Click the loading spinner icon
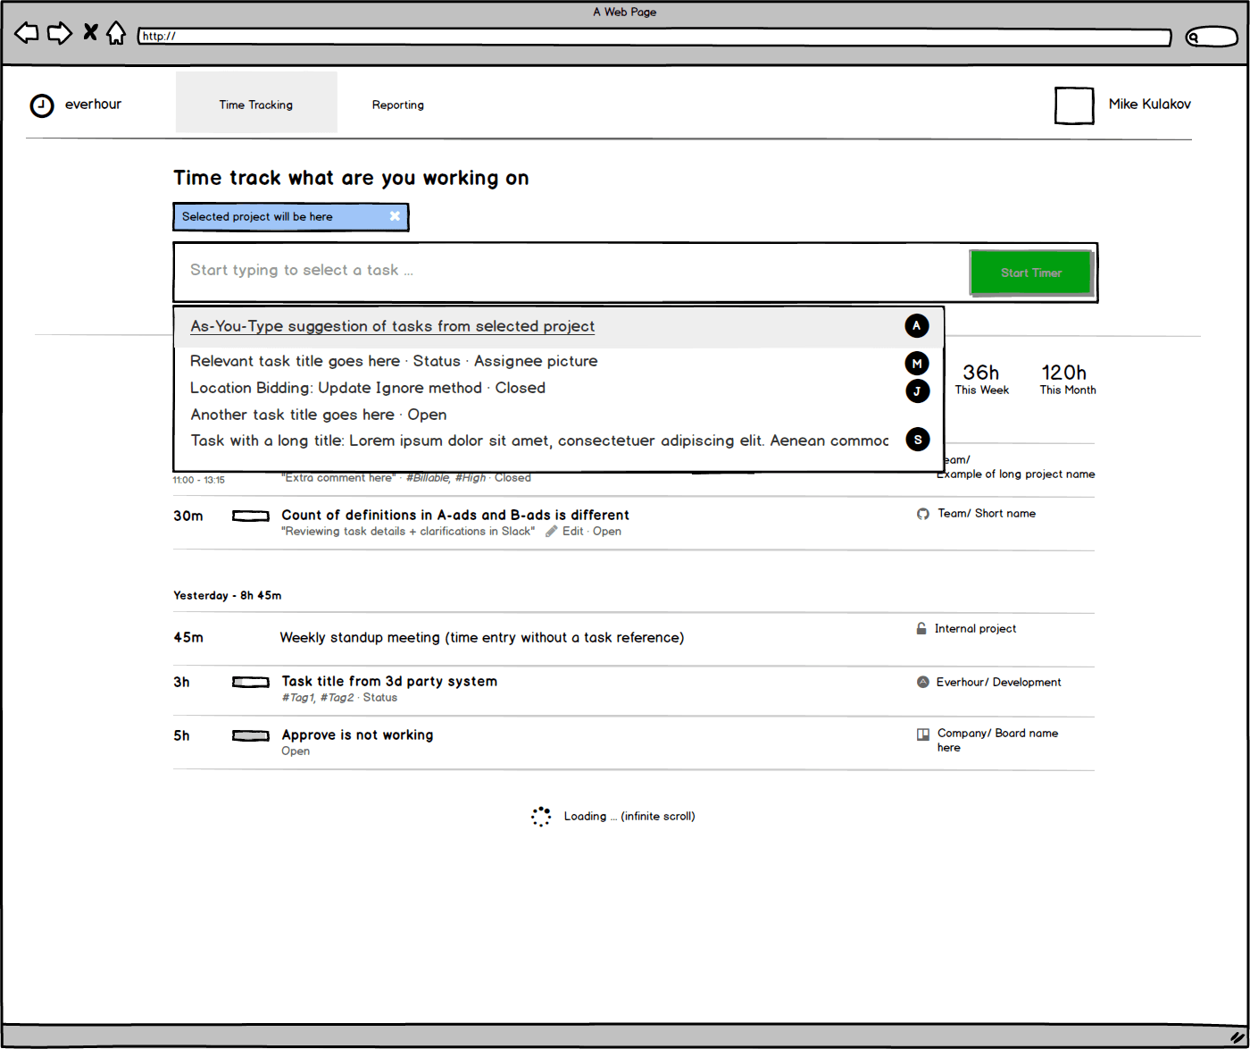1250x1049 pixels. (x=541, y=817)
